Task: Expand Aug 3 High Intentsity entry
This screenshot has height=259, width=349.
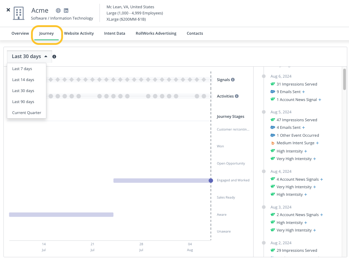Action: (306, 223)
